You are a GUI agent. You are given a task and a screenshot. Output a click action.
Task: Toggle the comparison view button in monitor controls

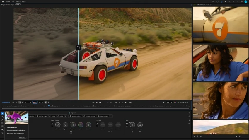pyautogui.click(x=131, y=103)
